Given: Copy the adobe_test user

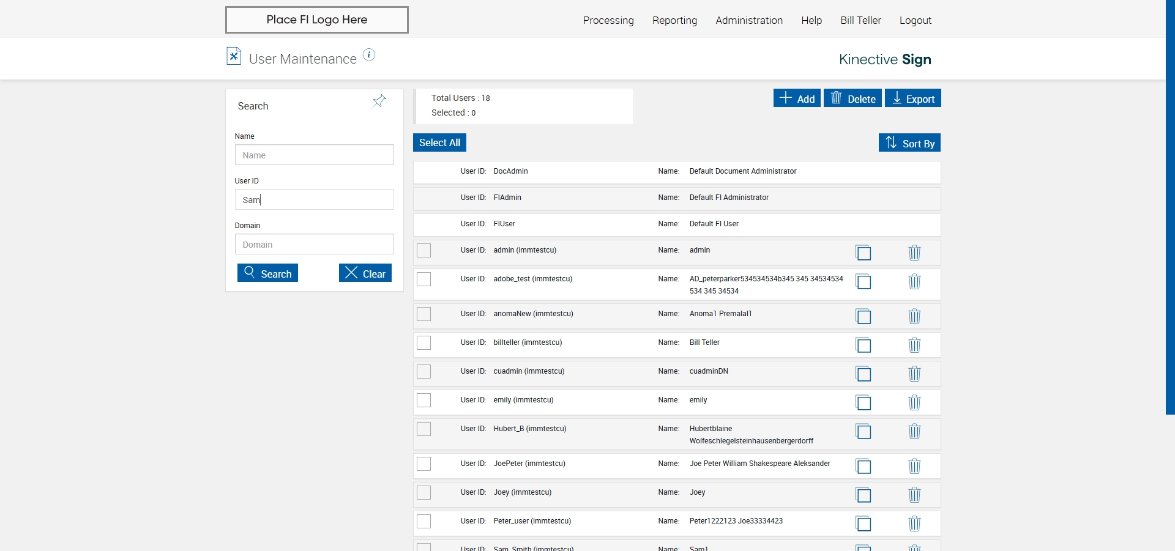Looking at the screenshot, I should pyautogui.click(x=864, y=281).
